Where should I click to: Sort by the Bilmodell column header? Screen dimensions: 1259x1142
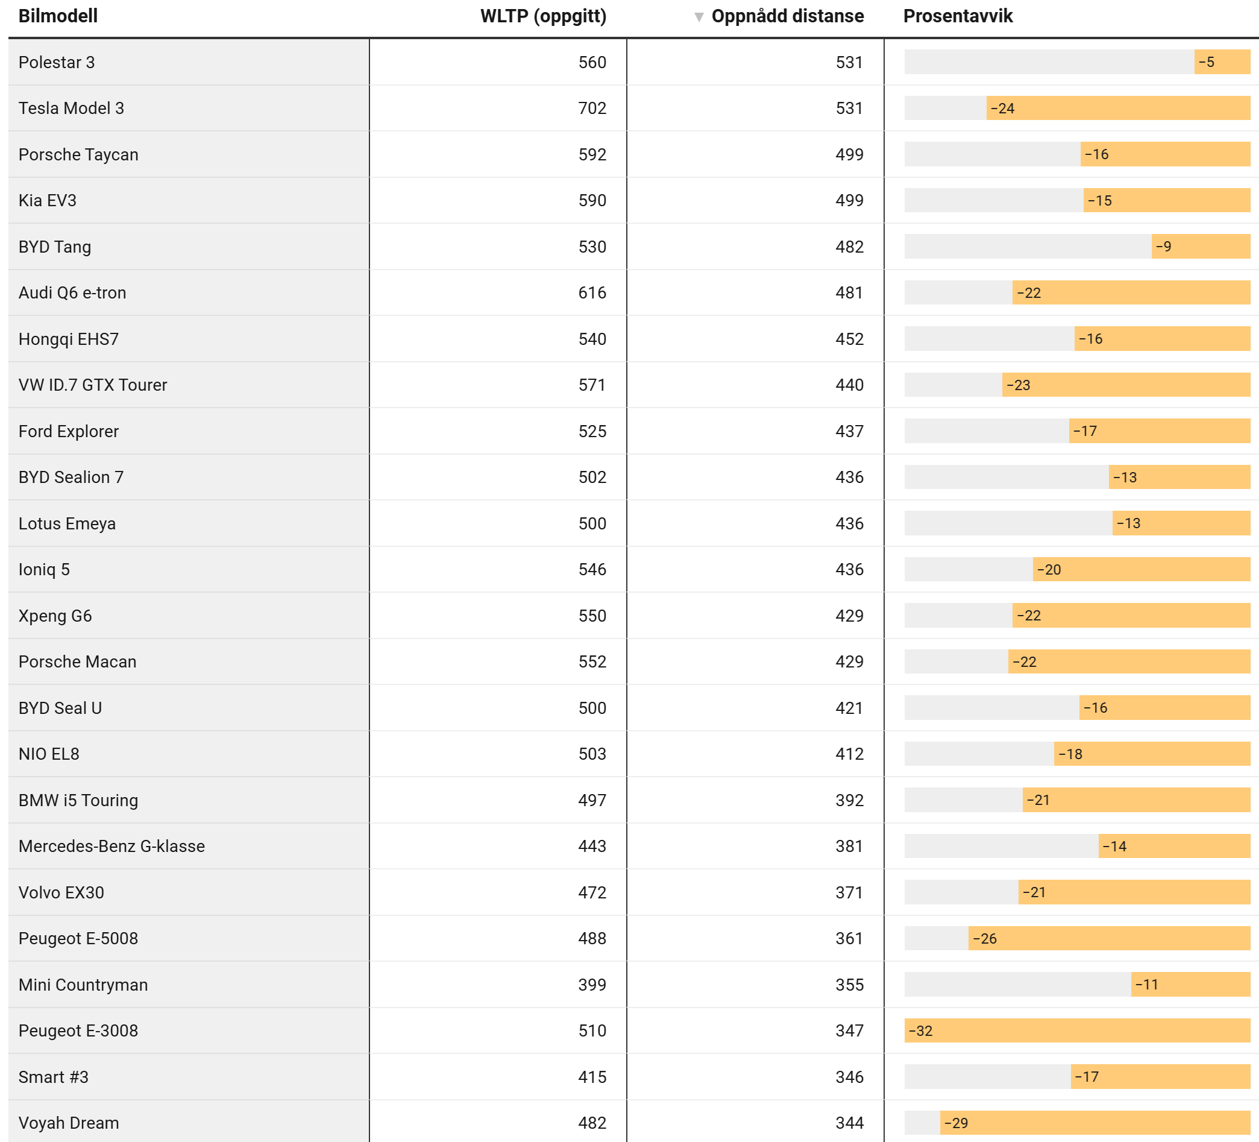coord(58,16)
